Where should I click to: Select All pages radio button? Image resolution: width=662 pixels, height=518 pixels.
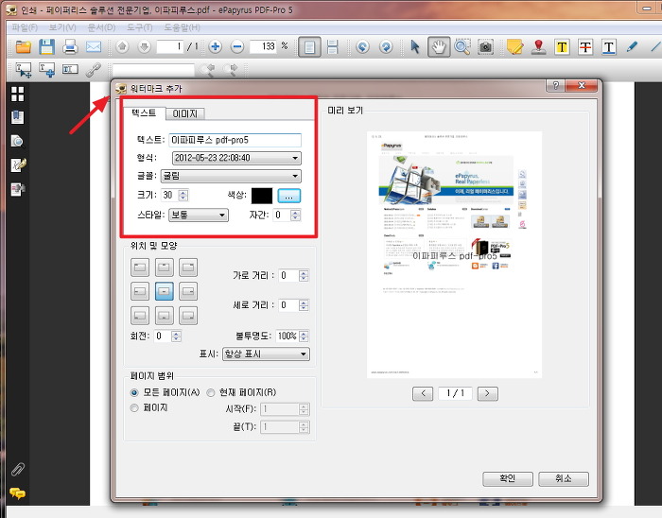[134, 392]
